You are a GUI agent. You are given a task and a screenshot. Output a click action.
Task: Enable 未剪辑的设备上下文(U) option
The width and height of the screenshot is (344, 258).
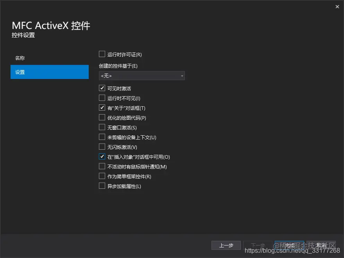(x=102, y=137)
